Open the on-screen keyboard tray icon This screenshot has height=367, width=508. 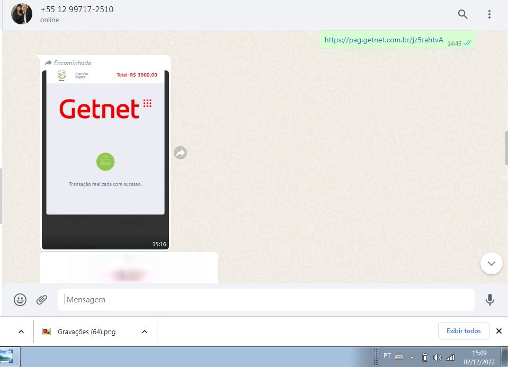click(x=399, y=357)
